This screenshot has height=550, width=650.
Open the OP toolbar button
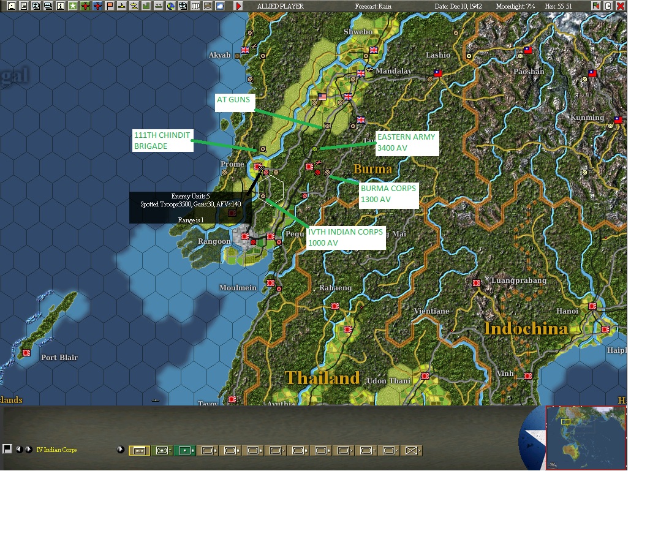(195, 6)
